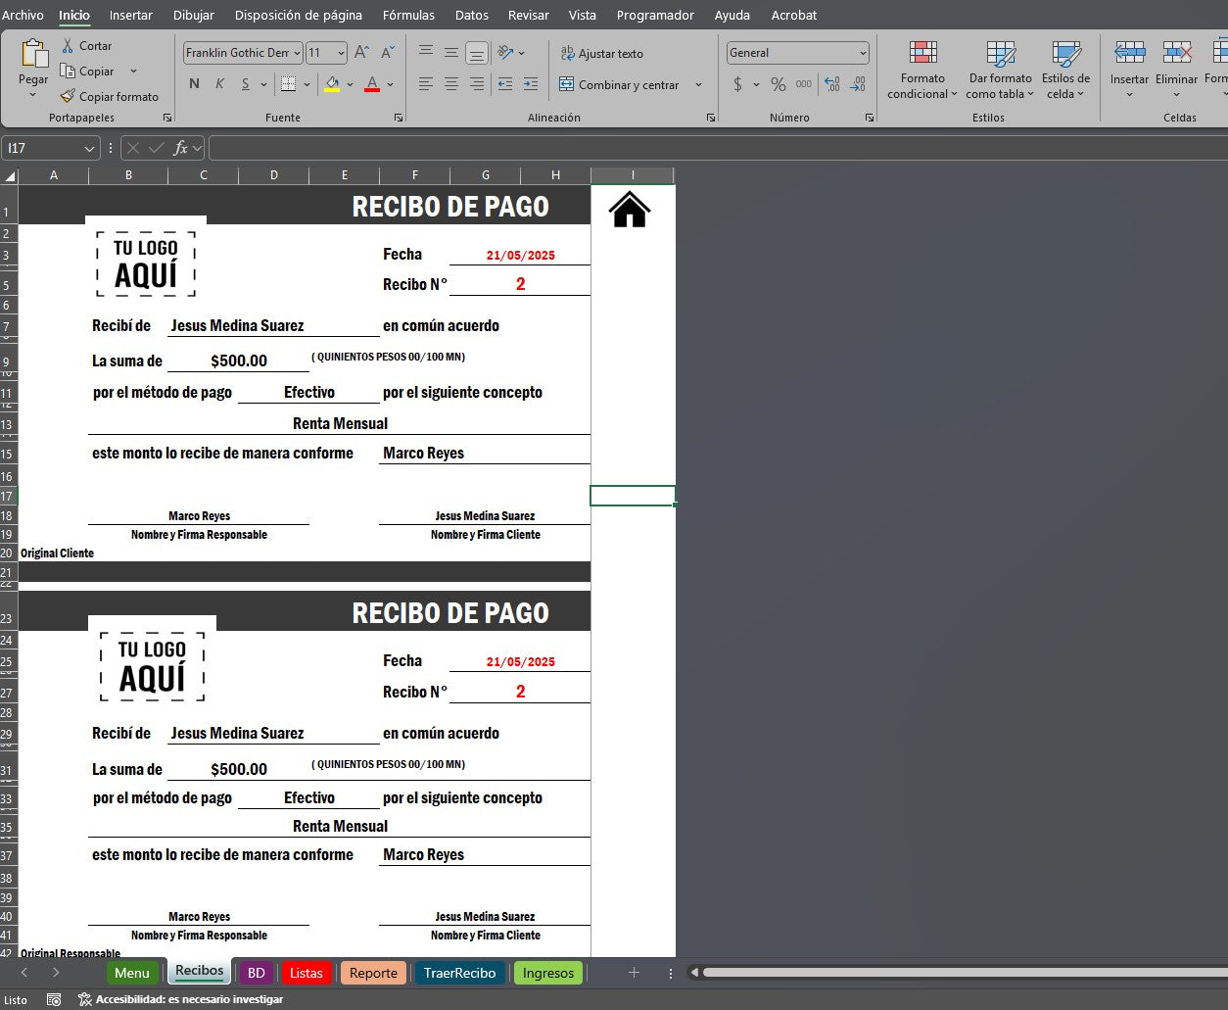Open the TraerRecibo sheet tab

pos(460,973)
